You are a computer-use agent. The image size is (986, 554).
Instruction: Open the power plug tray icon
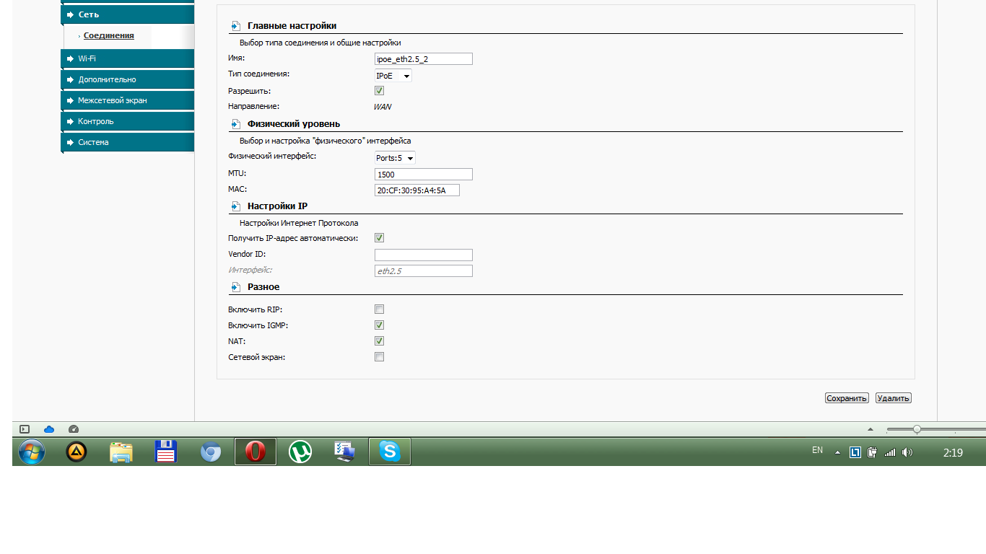tap(873, 452)
